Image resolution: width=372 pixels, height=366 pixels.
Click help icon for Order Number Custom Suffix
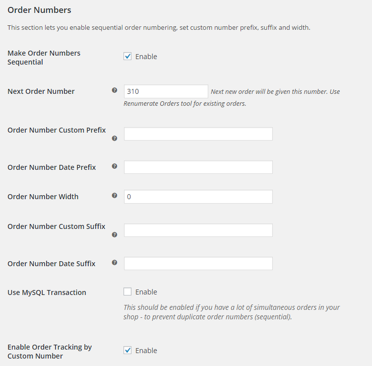(115, 234)
